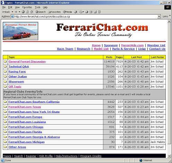The image size is (172, 163).
Task: Open the Search pane from the toolbar
Action: [41, 12]
